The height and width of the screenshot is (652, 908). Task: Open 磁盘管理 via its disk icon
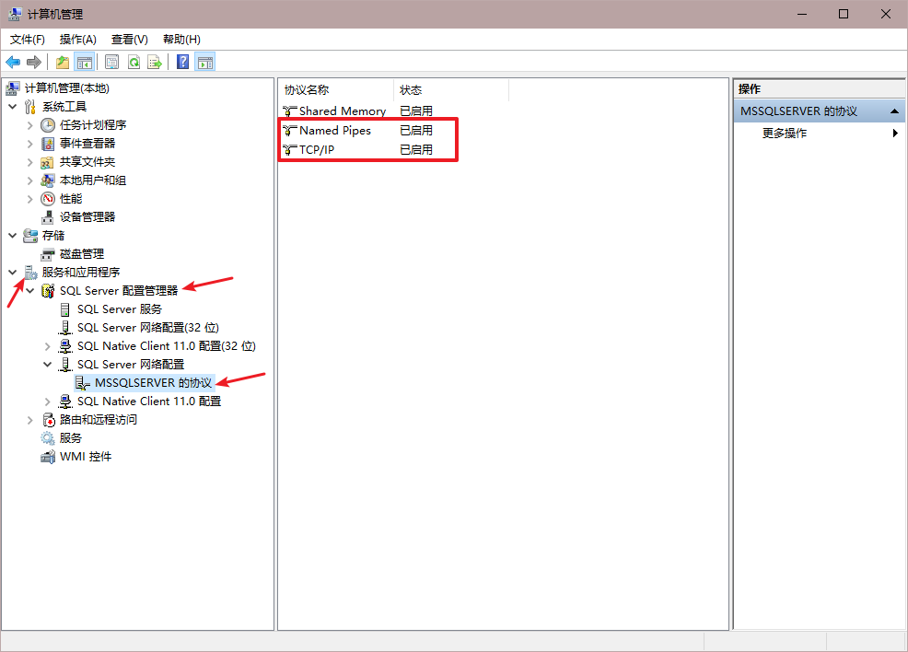pos(48,254)
